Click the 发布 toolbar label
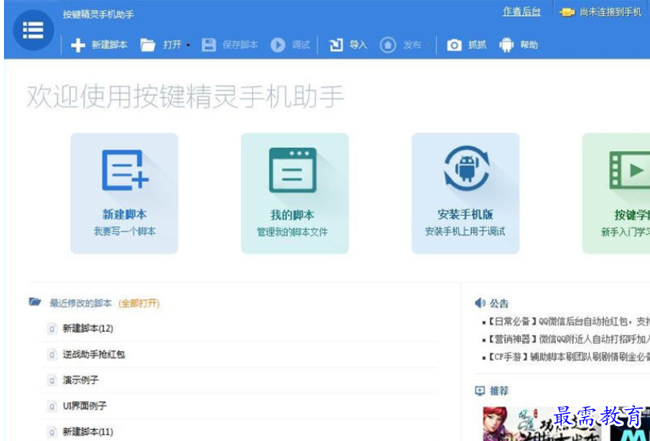The width and height of the screenshot is (650, 441). point(412,45)
